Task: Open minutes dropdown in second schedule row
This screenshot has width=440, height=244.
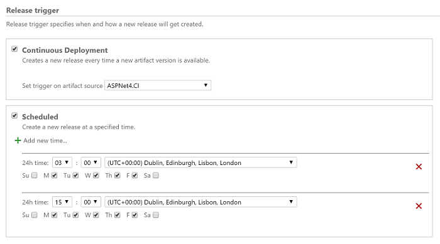Action: (x=91, y=202)
